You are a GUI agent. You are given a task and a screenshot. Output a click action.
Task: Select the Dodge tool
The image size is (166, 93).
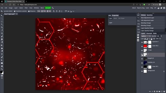point(2,51)
